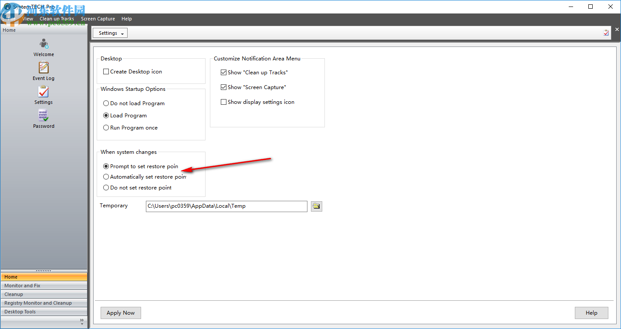Open the Clean up Tracks menu

tap(57, 19)
